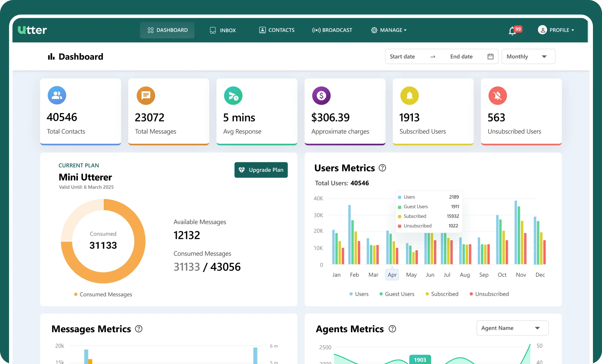602x364 pixels.
Task: Open the Monthly period dropdown
Action: [x=528, y=57]
